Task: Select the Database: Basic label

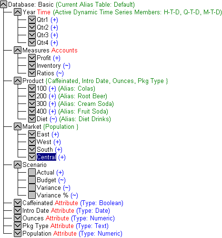Action: (31, 4)
